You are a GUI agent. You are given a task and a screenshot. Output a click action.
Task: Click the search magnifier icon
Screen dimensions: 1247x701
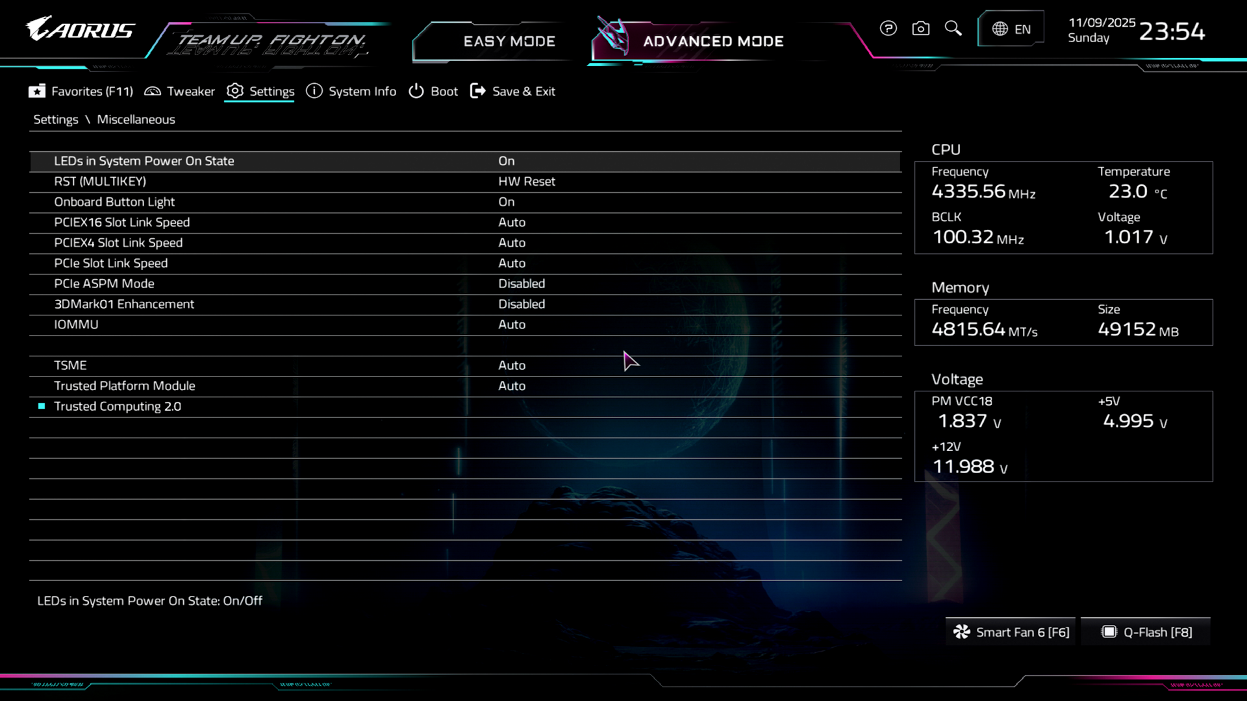pyautogui.click(x=953, y=29)
